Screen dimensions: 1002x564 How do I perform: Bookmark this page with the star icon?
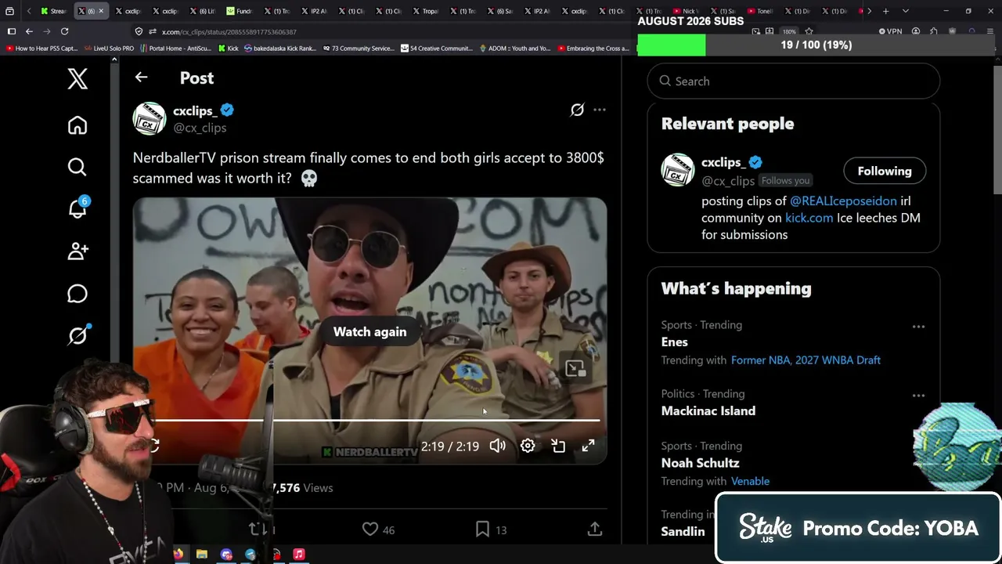809,31
